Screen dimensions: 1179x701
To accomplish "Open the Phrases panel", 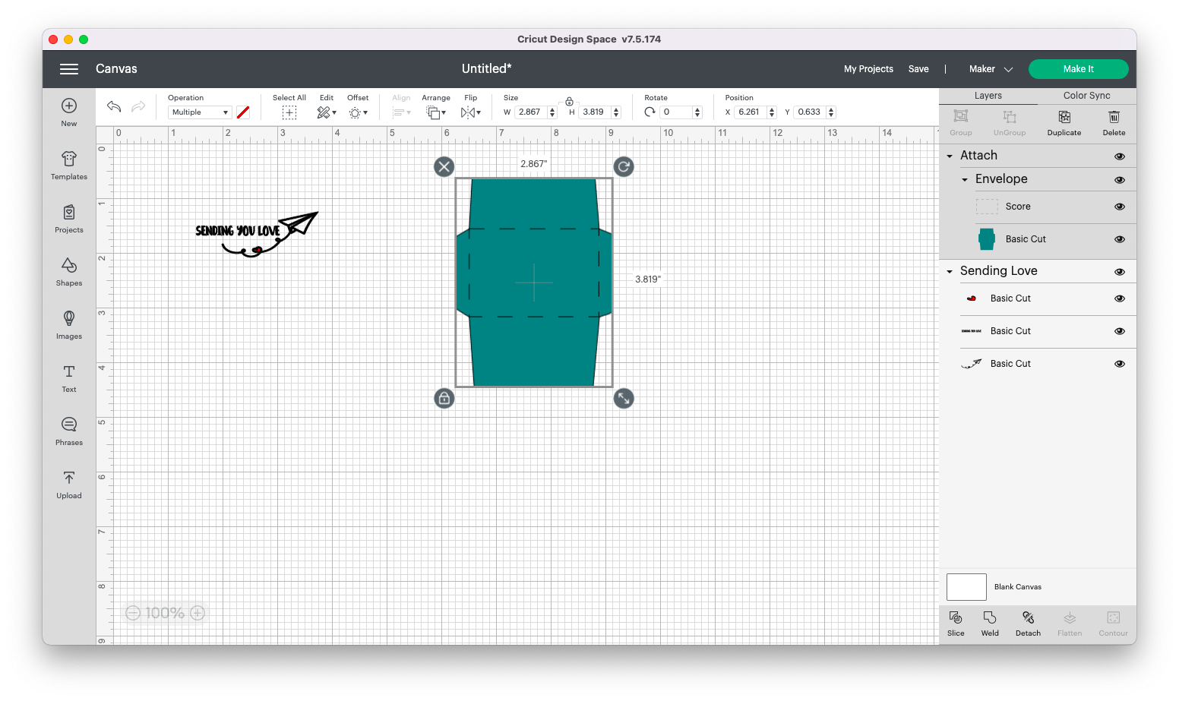I will click(68, 431).
